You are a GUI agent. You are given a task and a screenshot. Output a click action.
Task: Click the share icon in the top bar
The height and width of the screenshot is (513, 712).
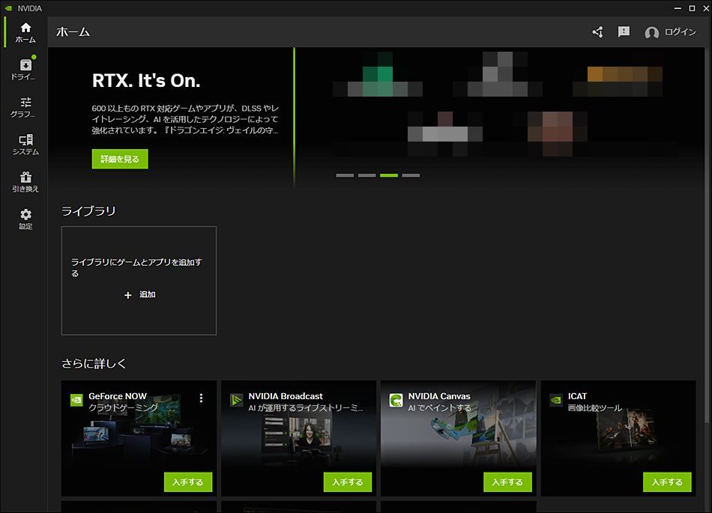[597, 32]
